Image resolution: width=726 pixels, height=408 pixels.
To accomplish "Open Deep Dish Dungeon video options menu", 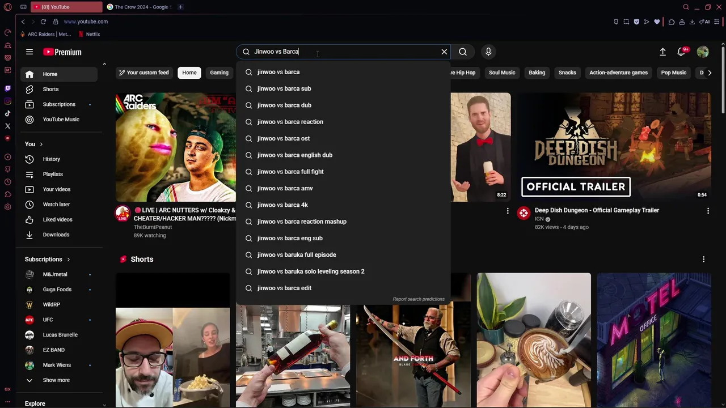I will pyautogui.click(x=708, y=211).
